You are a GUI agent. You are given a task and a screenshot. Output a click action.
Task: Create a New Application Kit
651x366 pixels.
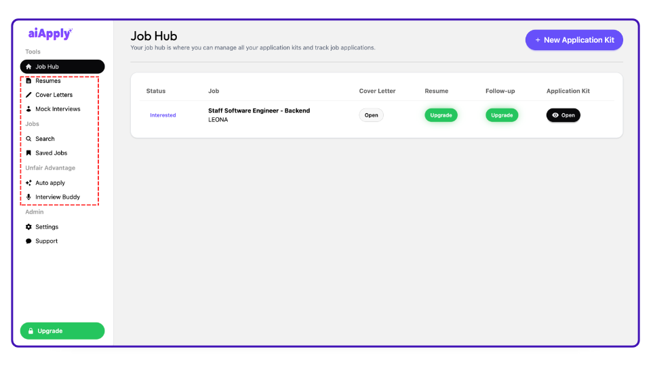coord(574,40)
